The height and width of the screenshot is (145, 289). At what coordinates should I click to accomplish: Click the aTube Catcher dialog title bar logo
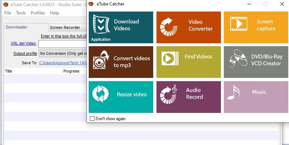[91, 4]
